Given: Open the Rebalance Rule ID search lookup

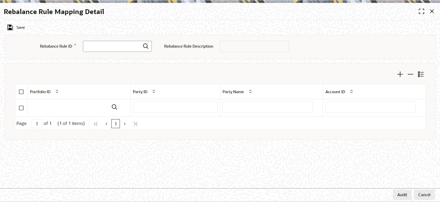Looking at the screenshot, I should pos(146,46).
